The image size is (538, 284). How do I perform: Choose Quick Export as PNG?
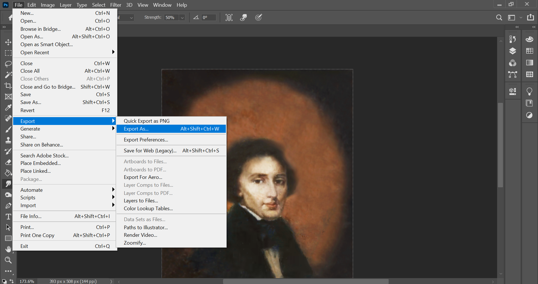pyautogui.click(x=171, y=121)
